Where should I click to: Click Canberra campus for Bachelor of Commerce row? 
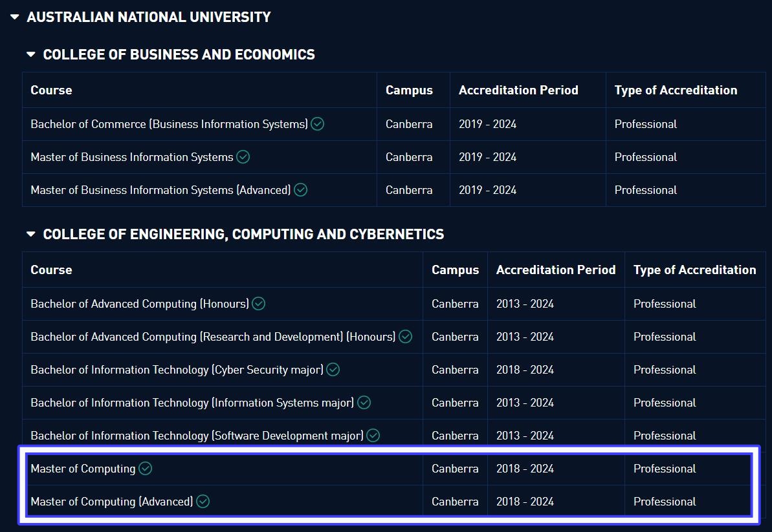(409, 124)
